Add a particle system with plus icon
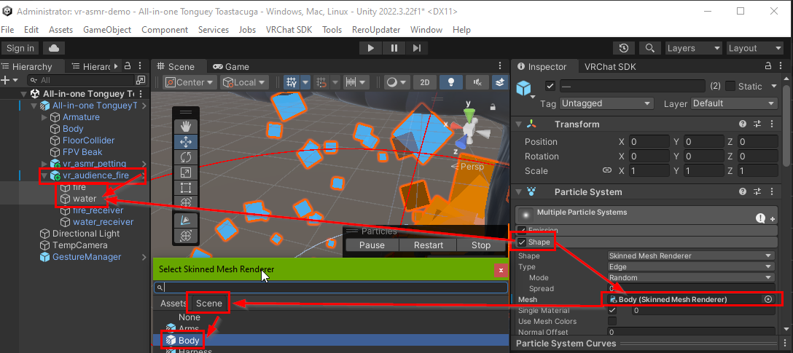793x353 pixels. click(x=773, y=219)
